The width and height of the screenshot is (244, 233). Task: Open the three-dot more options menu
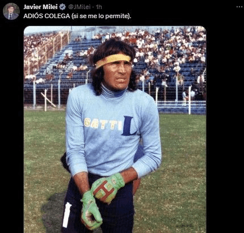239,7
